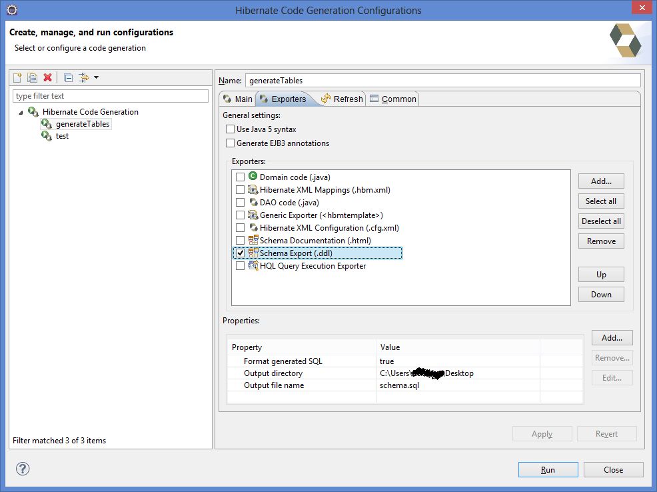Click the generateTables configuration icon
This screenshot has height=492, width=657.
coord(47,124)
